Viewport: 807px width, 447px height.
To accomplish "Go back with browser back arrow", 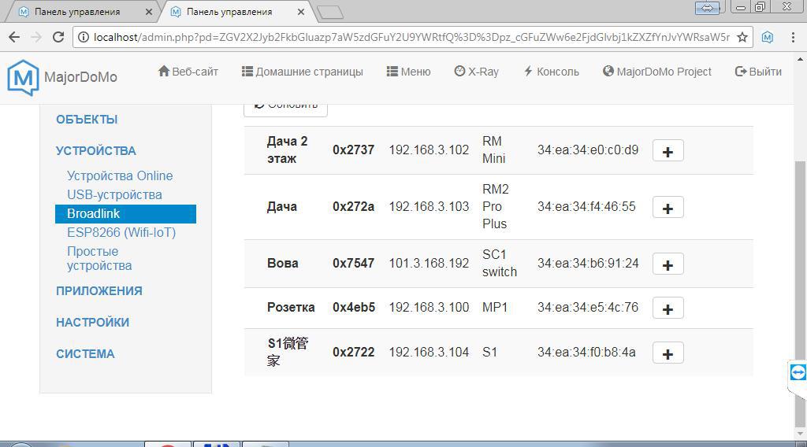I will [x=14, y=37].
